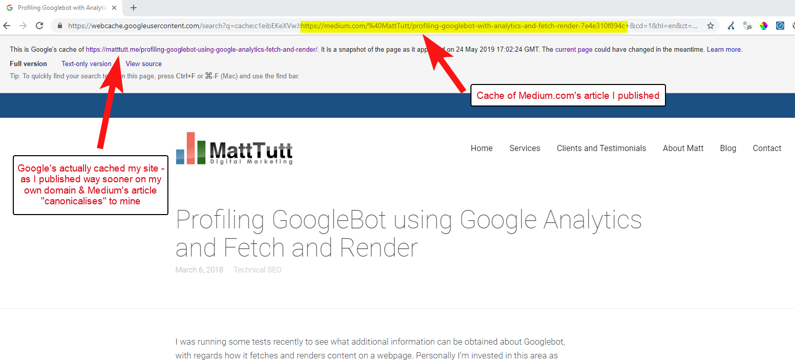Open the 'current page' link
This screenshot has width=795, height=360.
[573, 50]
